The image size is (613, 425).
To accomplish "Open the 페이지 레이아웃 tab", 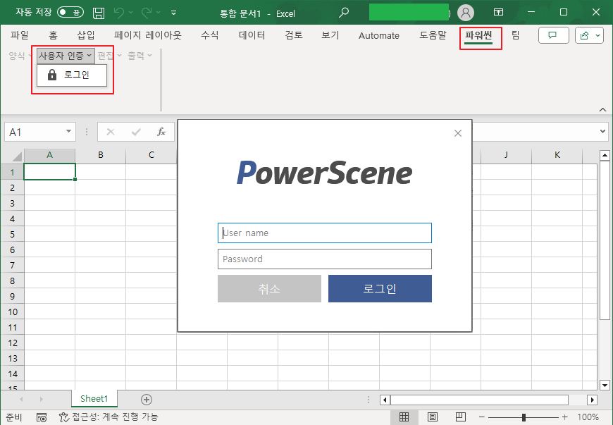I will (148, 35).
